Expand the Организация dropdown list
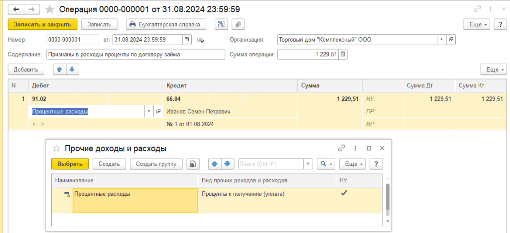Screen dimensions: 510x233 click(x=441, y=40)
